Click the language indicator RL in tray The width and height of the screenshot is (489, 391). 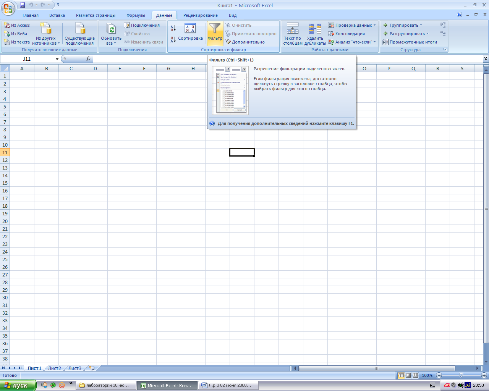(x=432, y=386)
